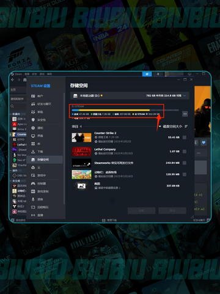Click the add game icon at bottom left

[x=13, y=220]
